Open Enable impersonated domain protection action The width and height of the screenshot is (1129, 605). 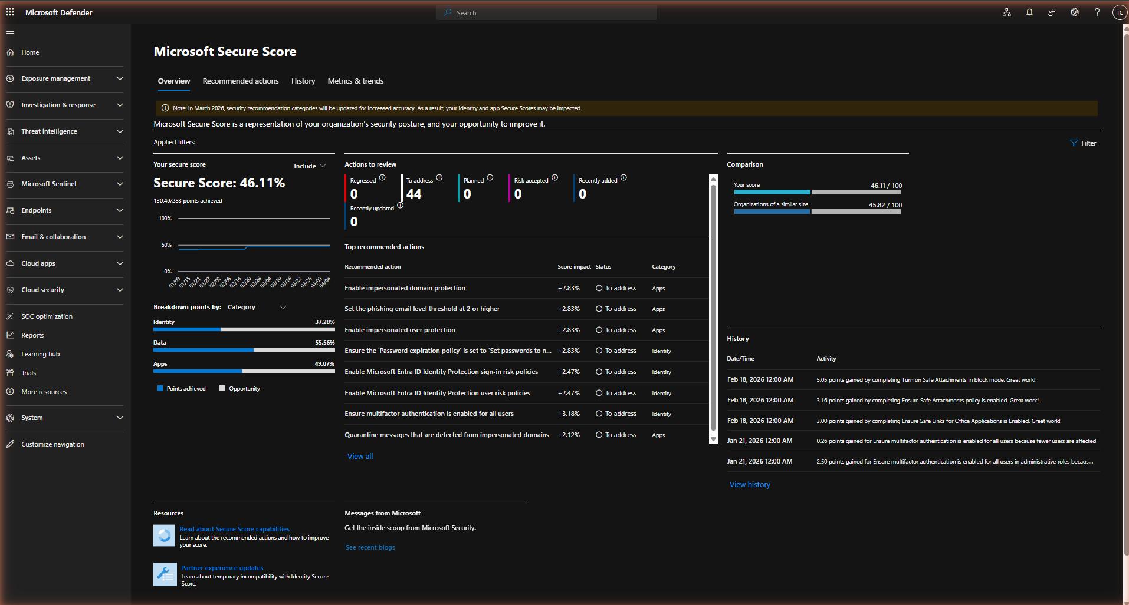(405, 288)
